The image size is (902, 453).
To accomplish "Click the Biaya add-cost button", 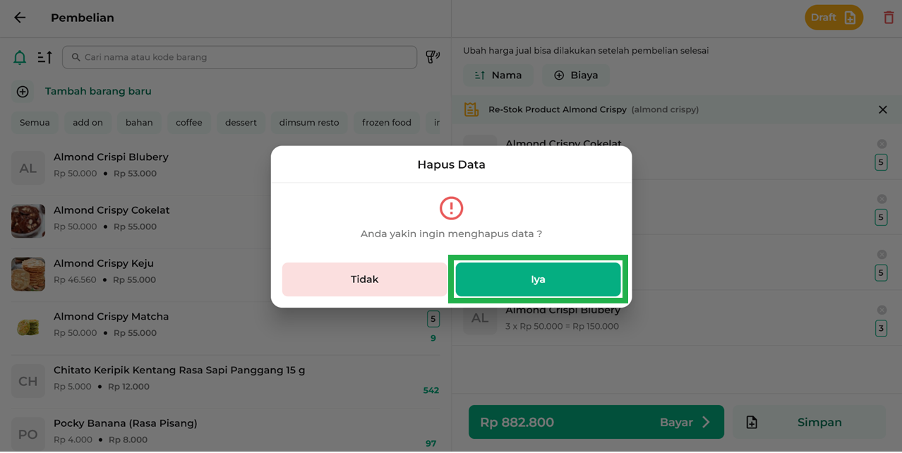I will tap(575, 75).
